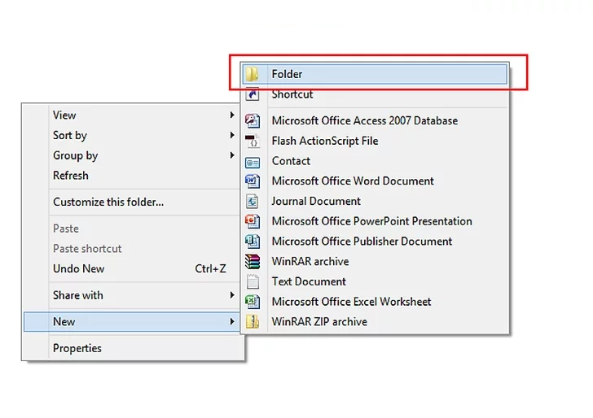The width and height of the screenshot is (593, 418).
Task: Click the Publisher Document icon
Action: (x=253, y=242)
